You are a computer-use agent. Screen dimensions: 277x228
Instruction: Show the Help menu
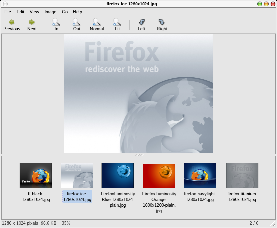(78, 12)
